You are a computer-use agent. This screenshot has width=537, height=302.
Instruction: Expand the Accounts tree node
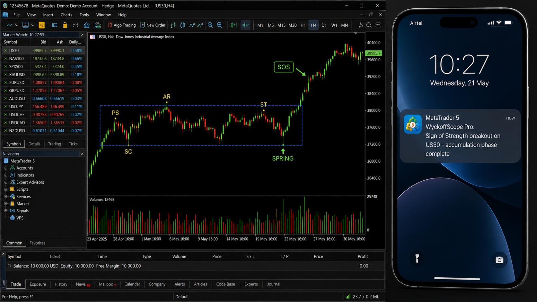tap(6, 168)
